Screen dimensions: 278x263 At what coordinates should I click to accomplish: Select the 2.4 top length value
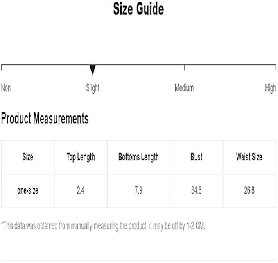81,190
